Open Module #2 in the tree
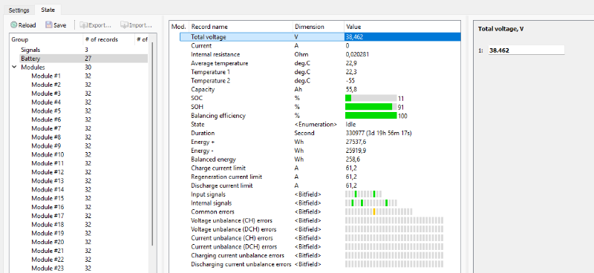594x273 pixels. pyautogui.click(x=46, y=85)
